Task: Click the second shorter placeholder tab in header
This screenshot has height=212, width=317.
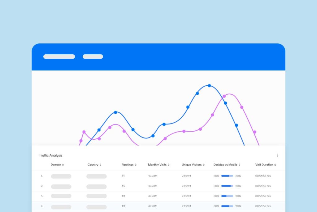Action: pos(93,56)
